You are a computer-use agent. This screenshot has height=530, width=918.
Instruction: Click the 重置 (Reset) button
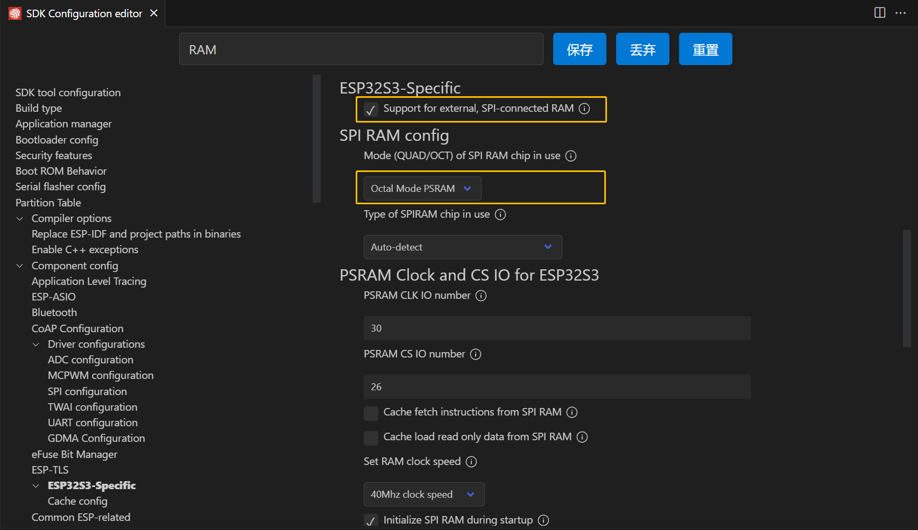[x=705, y=49]
